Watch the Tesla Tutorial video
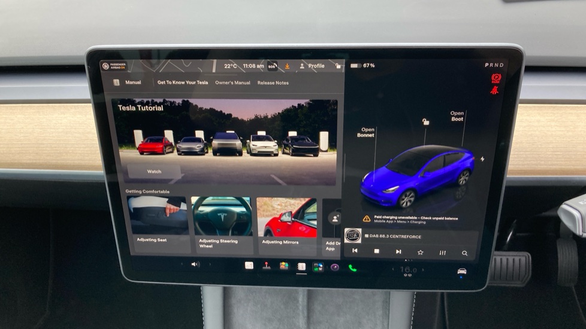The image size is (586, 329). 154,171
